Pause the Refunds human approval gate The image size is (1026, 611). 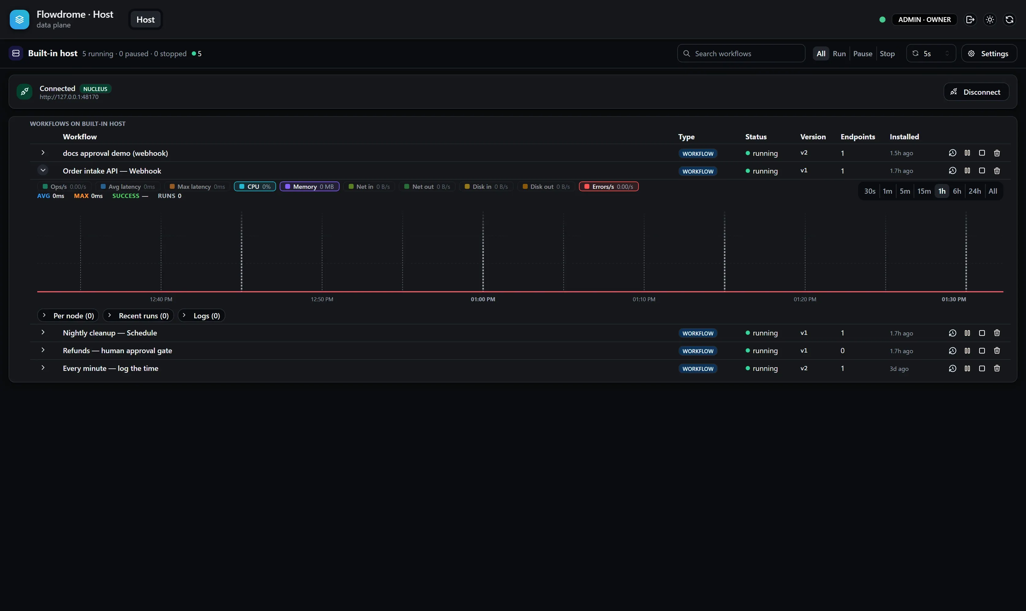[x=967, y=350]
